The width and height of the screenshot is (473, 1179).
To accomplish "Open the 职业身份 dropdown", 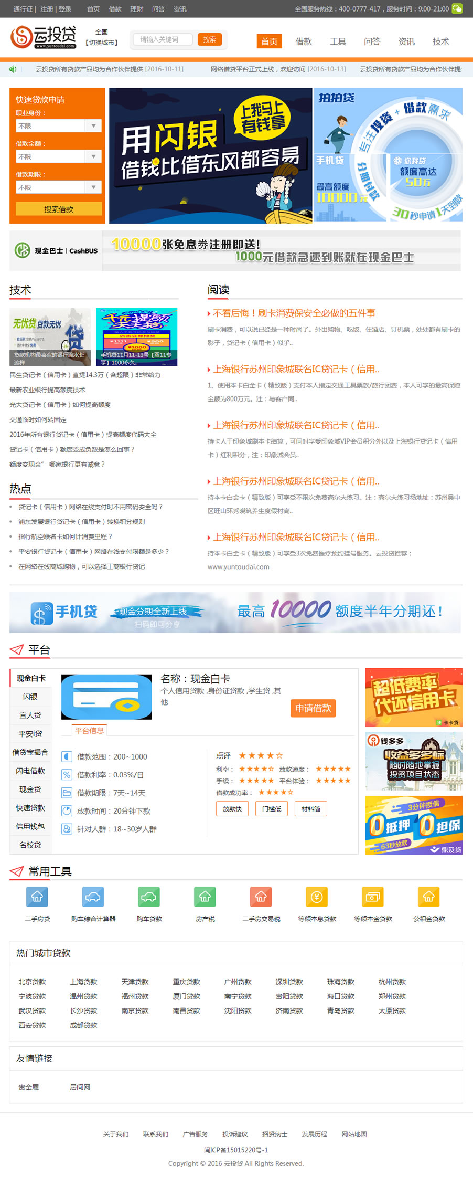I will tap(58, 126).
